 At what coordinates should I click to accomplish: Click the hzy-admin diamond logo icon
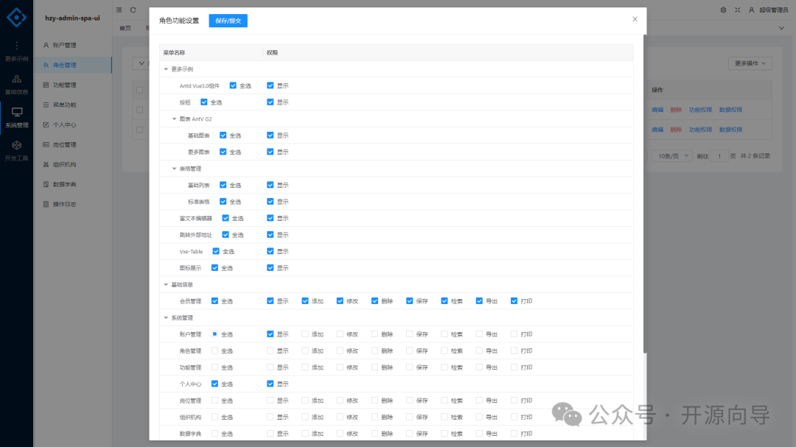(x=16, y=17)
